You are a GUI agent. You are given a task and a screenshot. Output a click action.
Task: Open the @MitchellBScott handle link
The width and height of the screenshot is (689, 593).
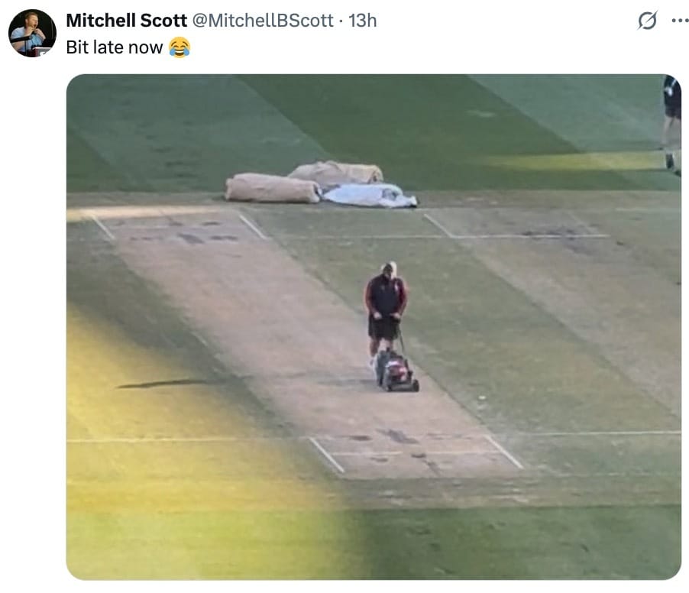[263, 21]
